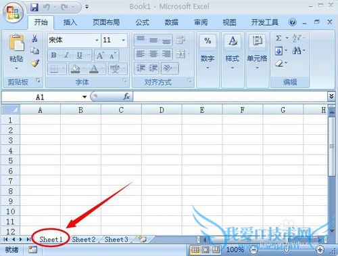Screen dimensions: 338x256
Task: Switch to the 开始 ribbon tab
Action: (41, 22)
